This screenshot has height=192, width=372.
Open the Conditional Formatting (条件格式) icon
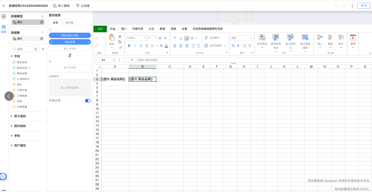coord(262,39)
